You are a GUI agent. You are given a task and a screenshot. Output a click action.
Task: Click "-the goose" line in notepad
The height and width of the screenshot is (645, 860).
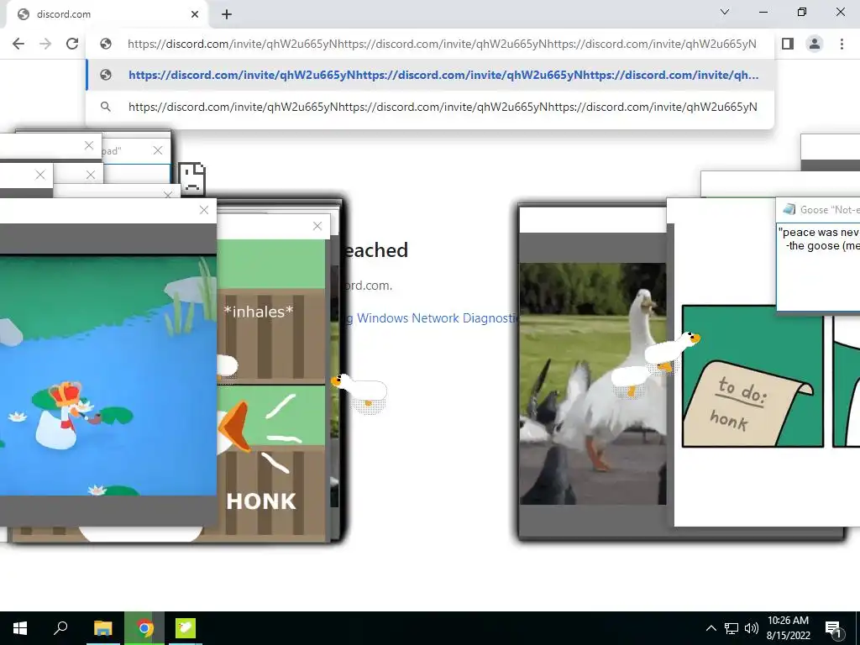point(821,246)
